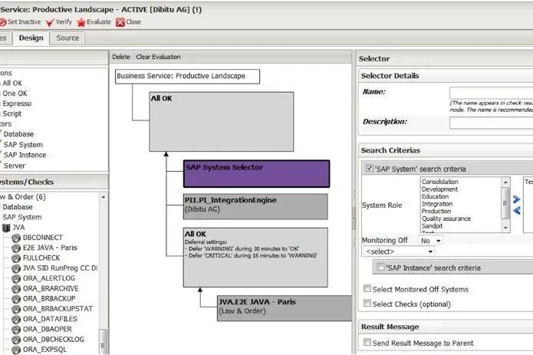Select Production in System Role list
Screen dimensions: 533x355
point(436,211)
